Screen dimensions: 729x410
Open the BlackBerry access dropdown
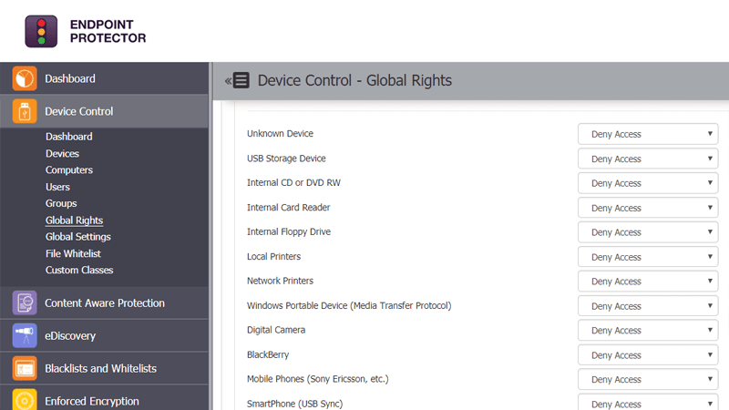(x=648, y=355)
